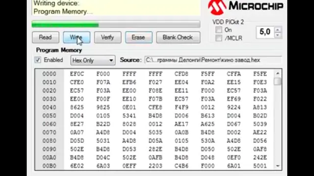Toggle Program Memory Enabled checkbox
The image size is (314, 176).
(x=38, y=60)
